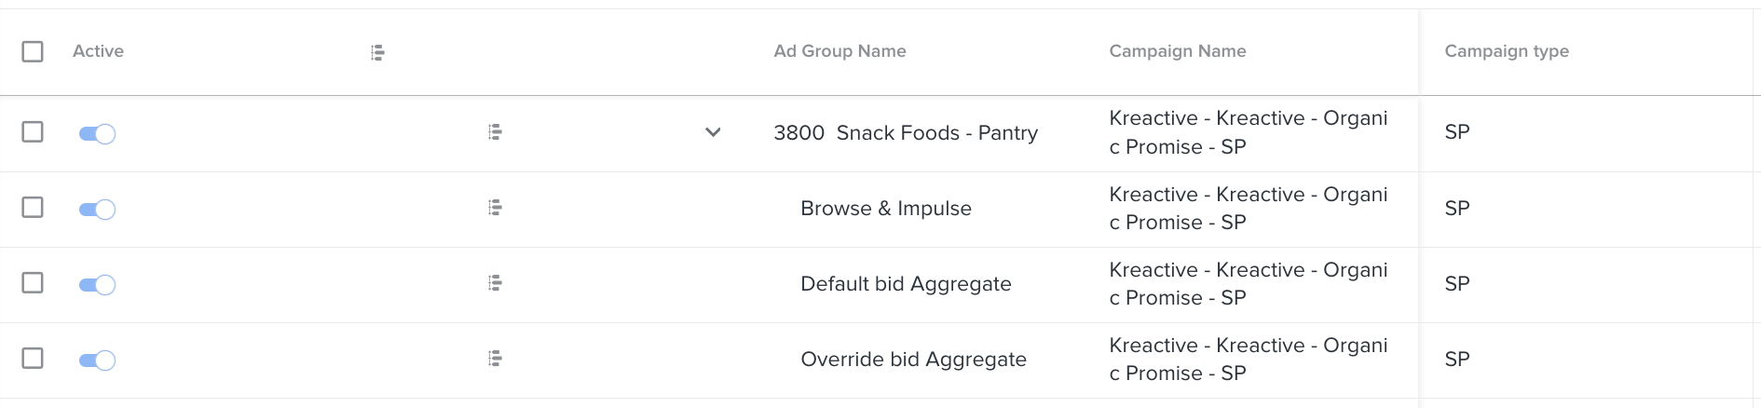The image size is (1761, 408).
Task: Tick the Default bid Aggregate row checkbox
Action: 33,282
